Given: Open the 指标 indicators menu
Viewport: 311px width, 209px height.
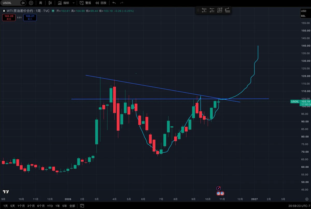Looking at the screenshot, I should point(63,3).
